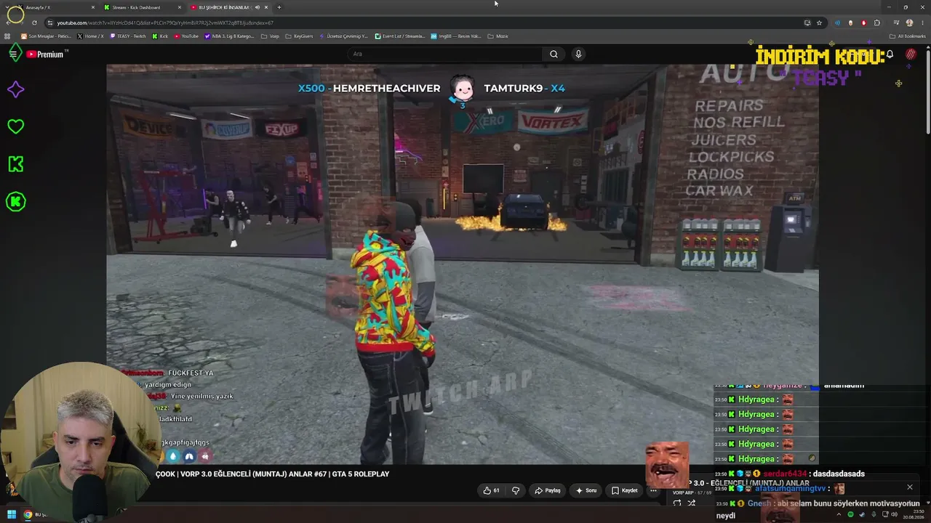Open the Home / X bookmark
Viewport: 931px width, 523px height.
pyautogui.click(x=90, y=36)
